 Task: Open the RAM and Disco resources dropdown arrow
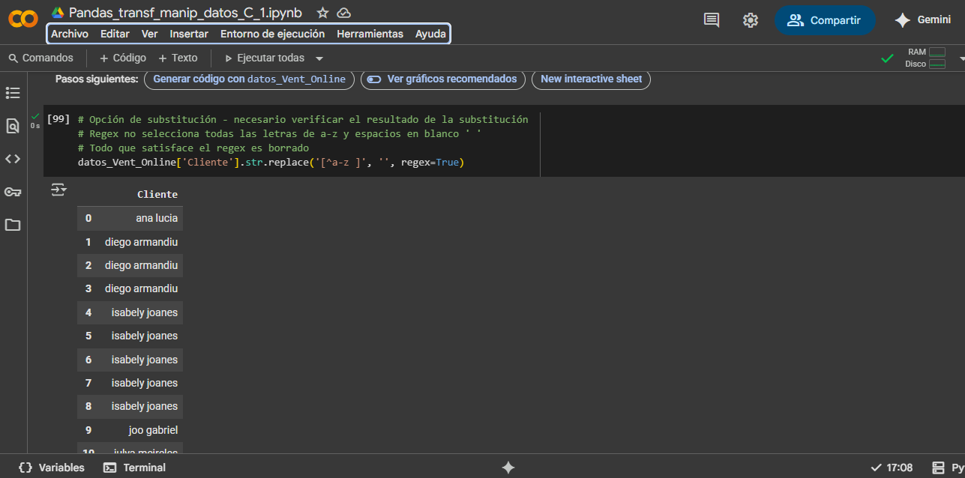tap(962, 58)
